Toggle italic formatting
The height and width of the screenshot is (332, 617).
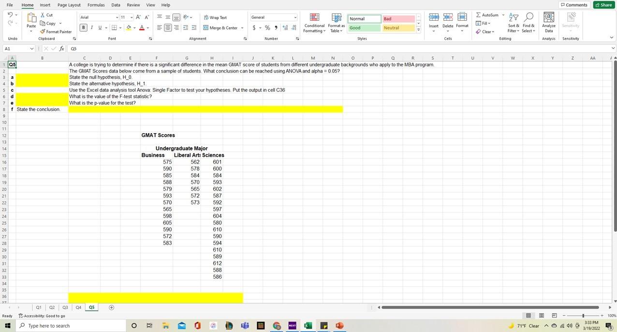(91, 28)
